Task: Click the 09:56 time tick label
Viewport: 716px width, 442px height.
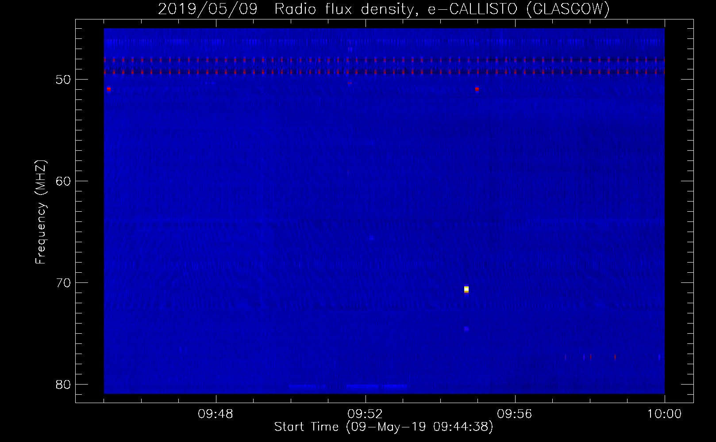Action: click(x=515, y=414)
